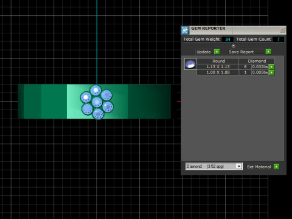
Task: Collapse the panel with the round arrow handle
Action: point(234,46)
